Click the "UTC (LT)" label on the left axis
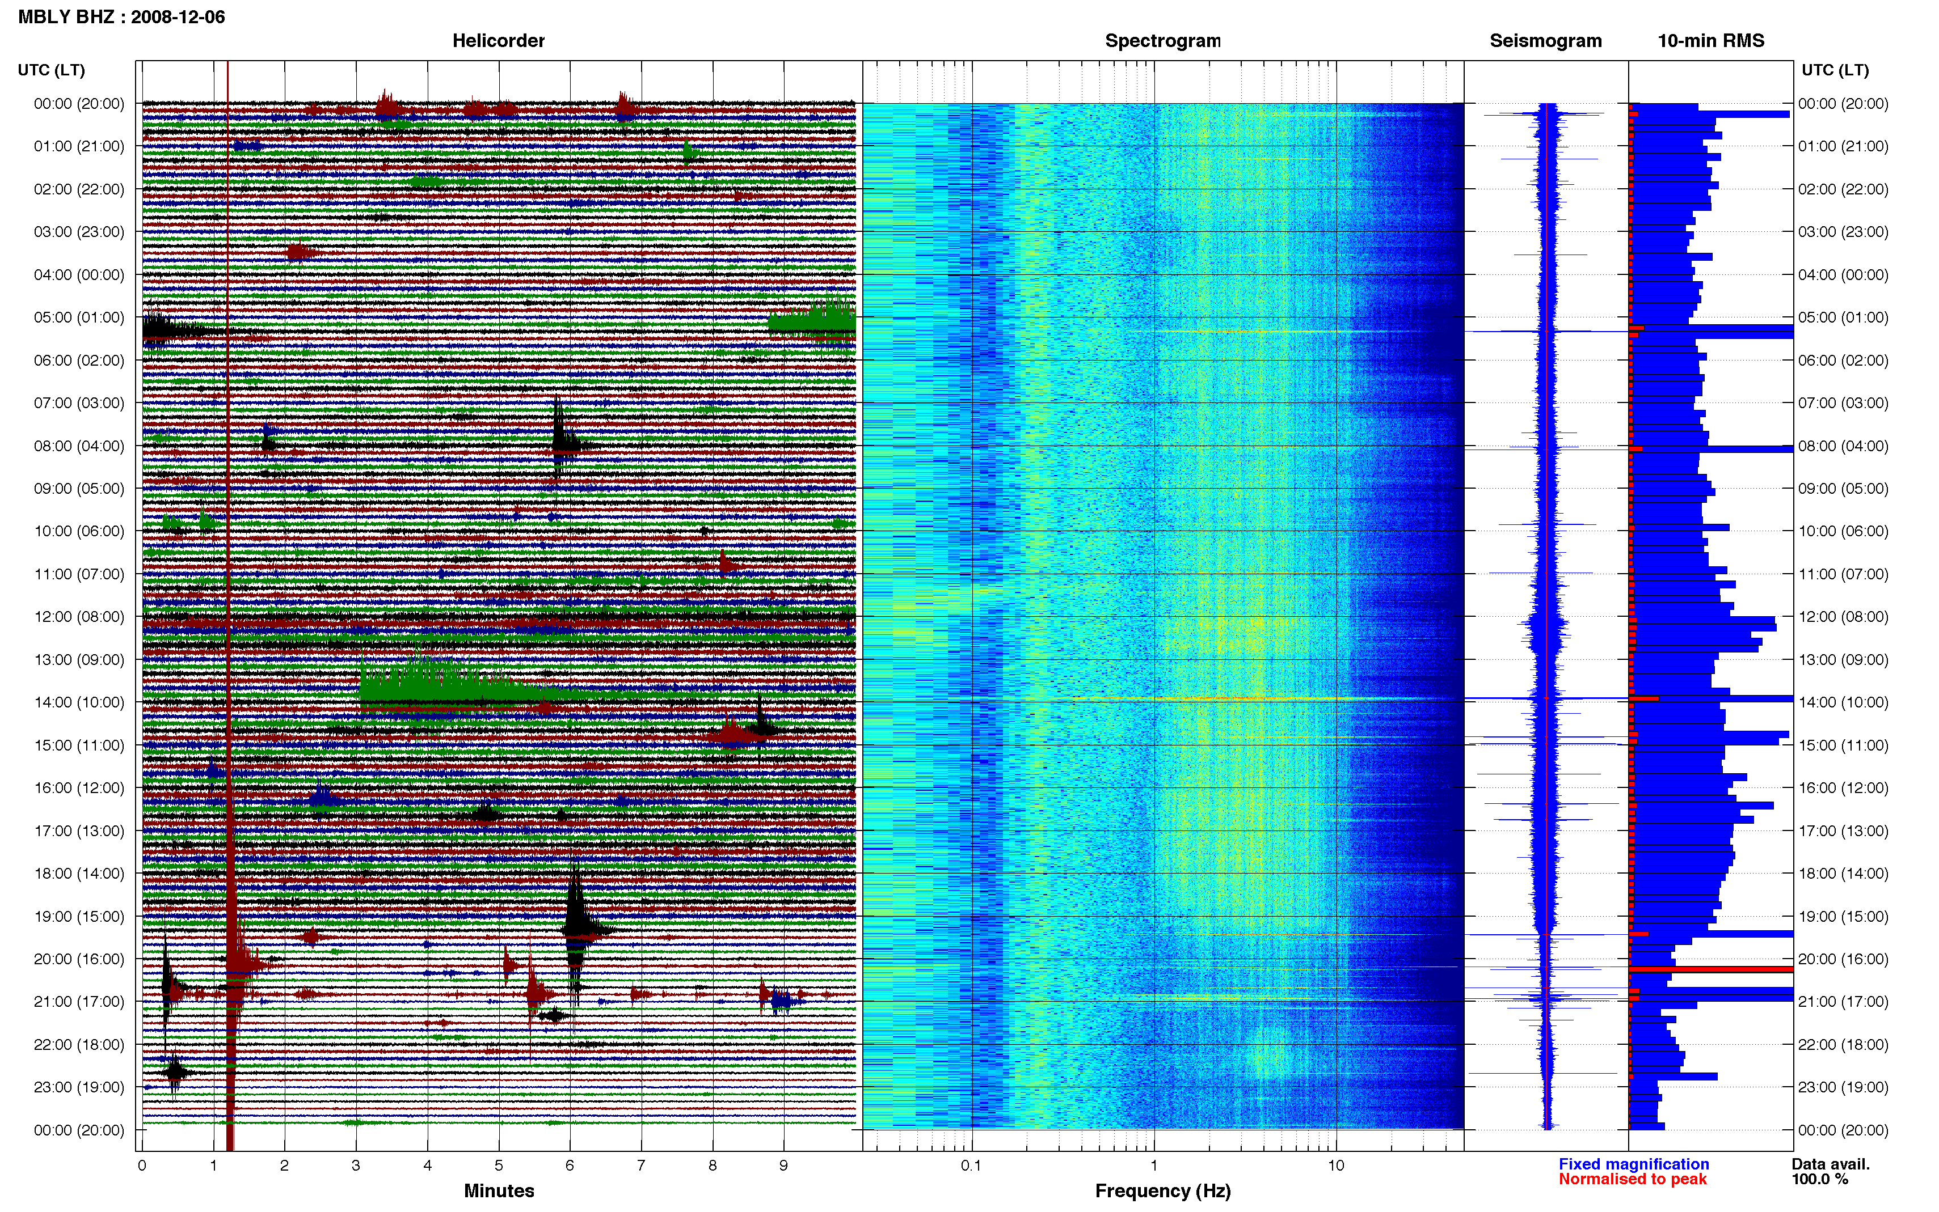The width and height of the screenshot is (1939, 1212). click(x=51, y=70)
